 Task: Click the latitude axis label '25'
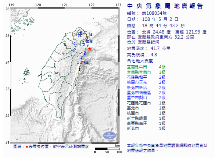click(x=8, y=36)
